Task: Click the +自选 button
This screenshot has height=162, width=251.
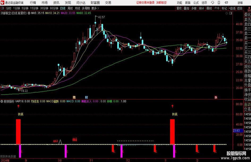Action: pyautogui.click(x=232, y=8)
